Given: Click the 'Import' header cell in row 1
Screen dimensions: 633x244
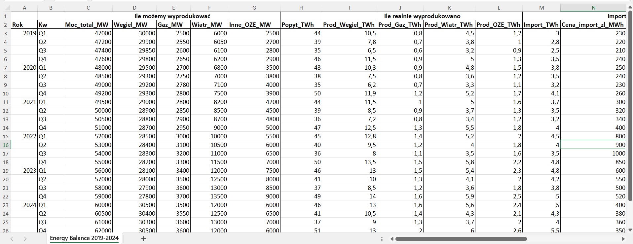Looking at the screenshot, I should [574, 16].
